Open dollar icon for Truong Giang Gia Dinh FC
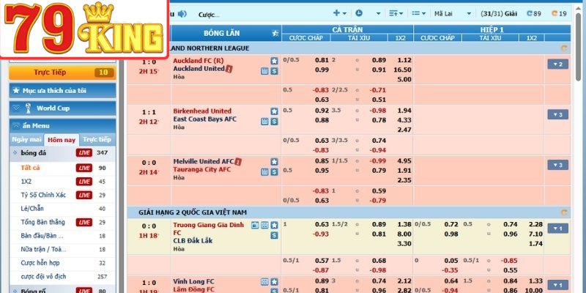Viewport: 586px width, 293px height. [x=274, y=235]
